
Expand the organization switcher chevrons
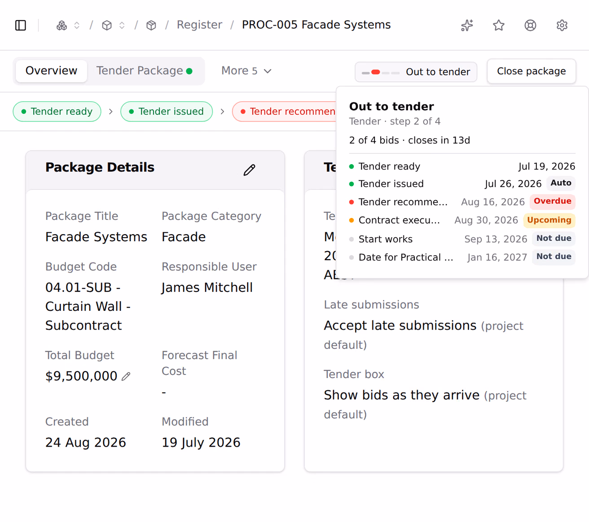[77, 26]
